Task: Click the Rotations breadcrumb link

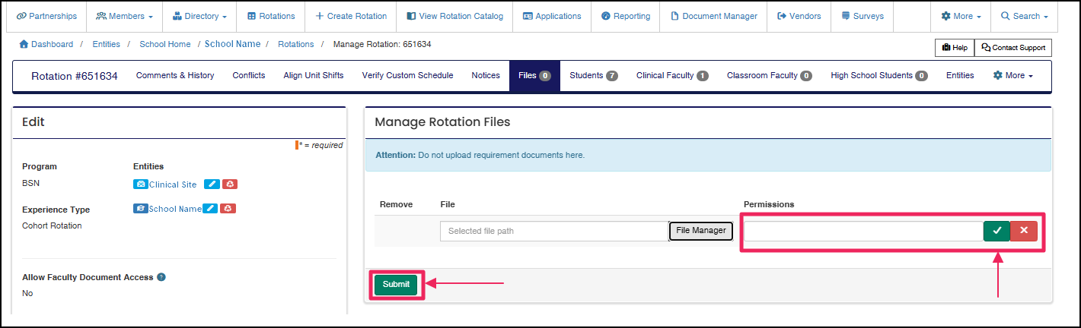Action: tap(296, 45)
